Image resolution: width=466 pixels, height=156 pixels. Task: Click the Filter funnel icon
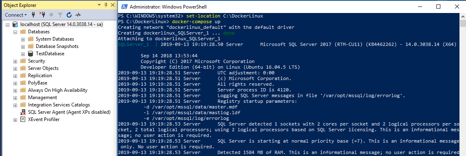coord(60,15)
